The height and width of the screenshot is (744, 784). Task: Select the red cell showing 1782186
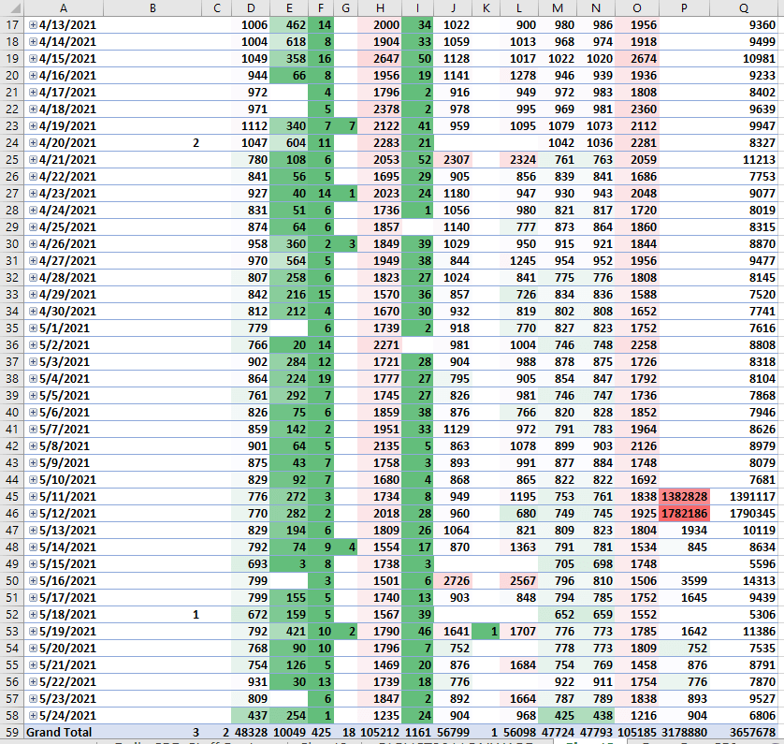(685, 512)
